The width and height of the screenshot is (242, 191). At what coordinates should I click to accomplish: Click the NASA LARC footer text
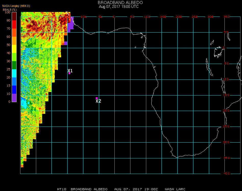(x=175, y=189)
